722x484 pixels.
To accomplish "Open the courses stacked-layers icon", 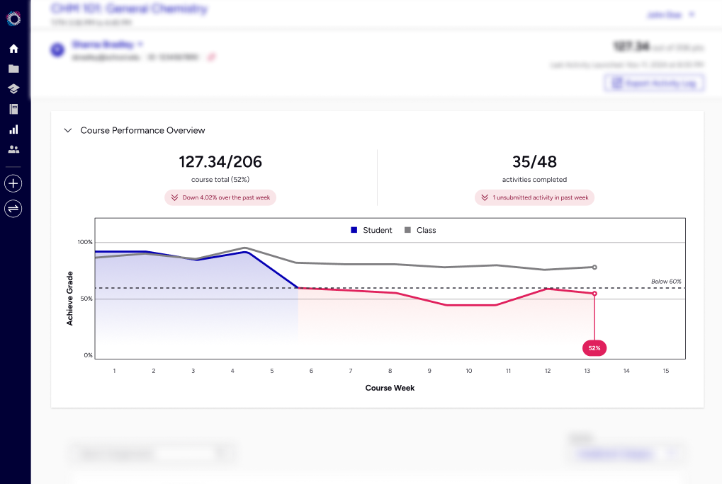I will click(x=13, y=88).
